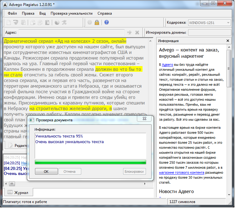Click the Новости Адвего heading
Viewport: 235px width, 208px height.
pyautogui.click(x=176, y=191)
